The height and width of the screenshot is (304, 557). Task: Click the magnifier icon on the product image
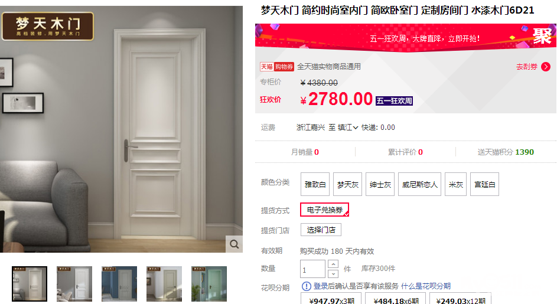pyautogui.click(x=234, y=244)
